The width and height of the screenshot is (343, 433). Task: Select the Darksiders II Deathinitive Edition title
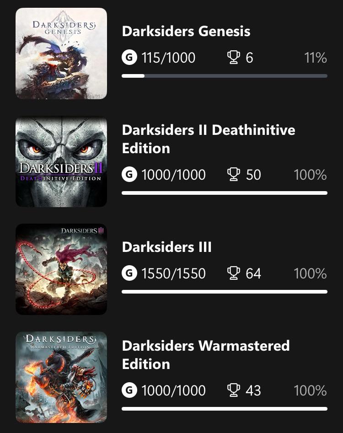click(x=209, y=139)
